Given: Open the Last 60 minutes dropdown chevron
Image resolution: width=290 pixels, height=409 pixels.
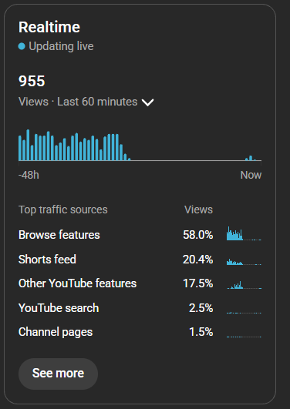Looking at the screenshot, I should click(147, 102).
